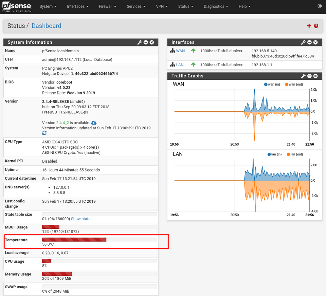Screen dimensions: 326x296
Task: Toggle the wan (in) series in legend
Action: point(272,85)
